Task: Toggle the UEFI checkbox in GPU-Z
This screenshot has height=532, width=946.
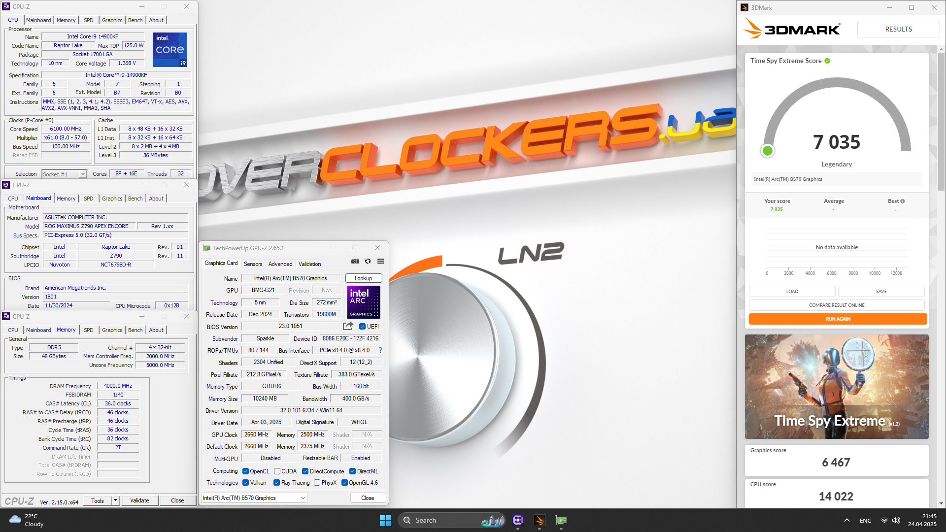Action: coord(362,326)
